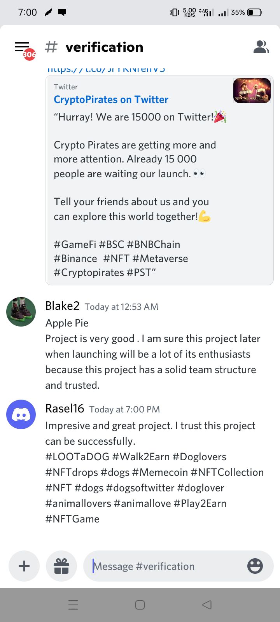This screenshot has height=622, width=280.
Task: Tap Android back navigation triangle
Action: pyautogui.click(x=207, y=605)
